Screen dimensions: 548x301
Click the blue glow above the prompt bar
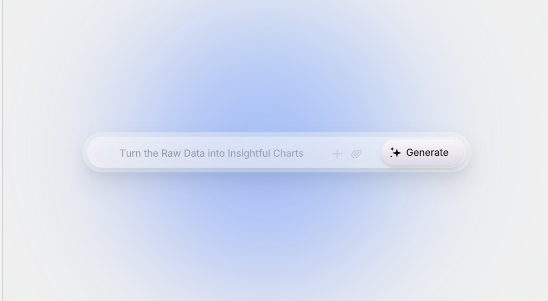click(x=274, y=93)
